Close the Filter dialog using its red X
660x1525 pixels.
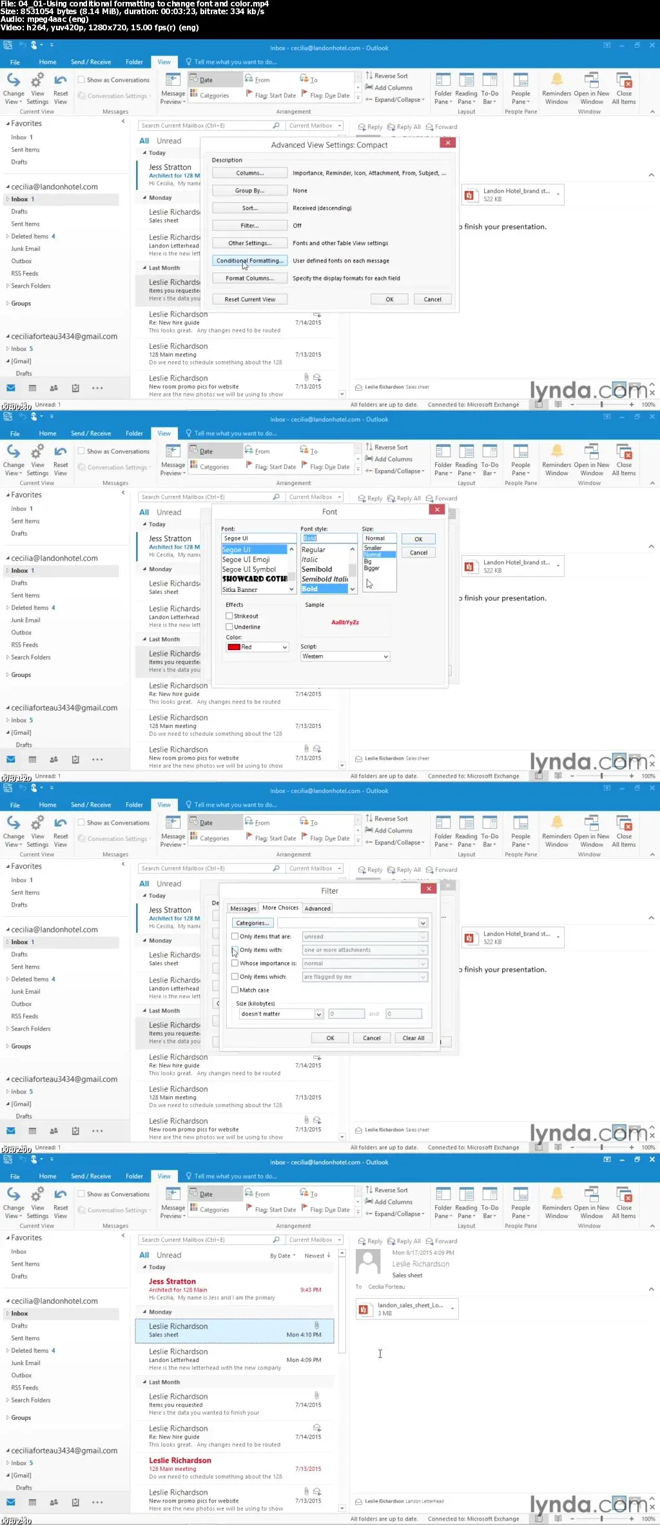tap(429, 889)
